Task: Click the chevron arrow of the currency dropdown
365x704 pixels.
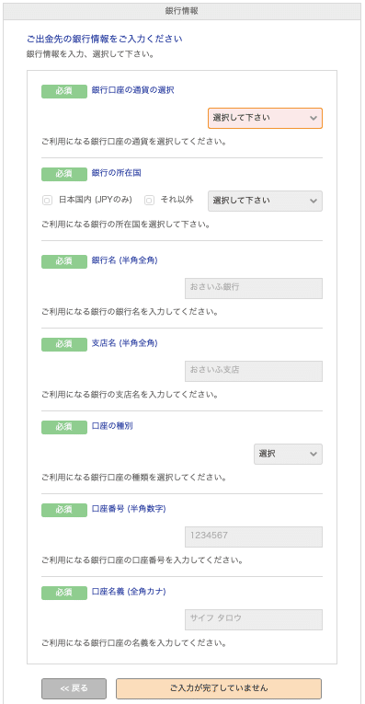Action: tap(313, 118)
